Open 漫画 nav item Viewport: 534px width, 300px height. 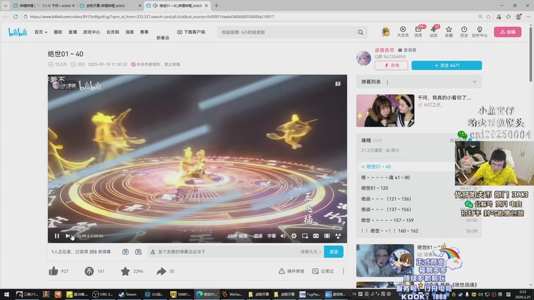click(129, 32)
